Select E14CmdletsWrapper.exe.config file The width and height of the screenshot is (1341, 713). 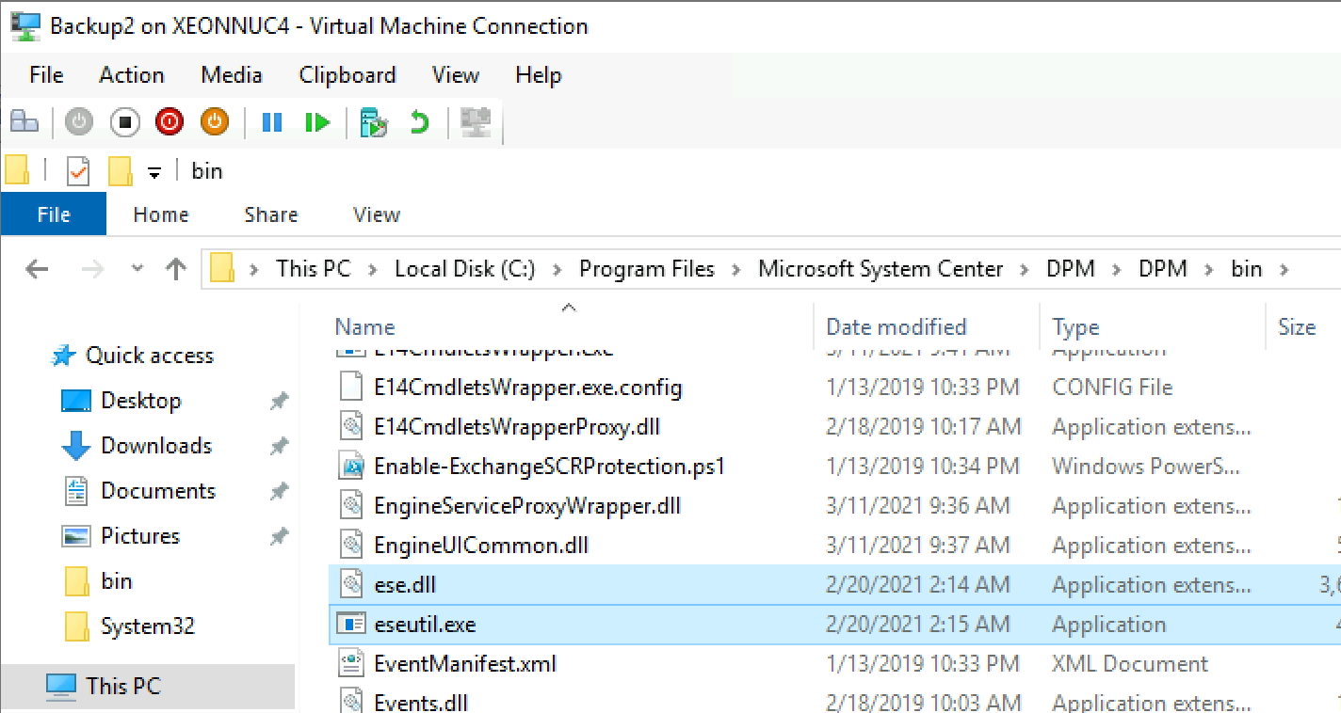tap(527, 387)
